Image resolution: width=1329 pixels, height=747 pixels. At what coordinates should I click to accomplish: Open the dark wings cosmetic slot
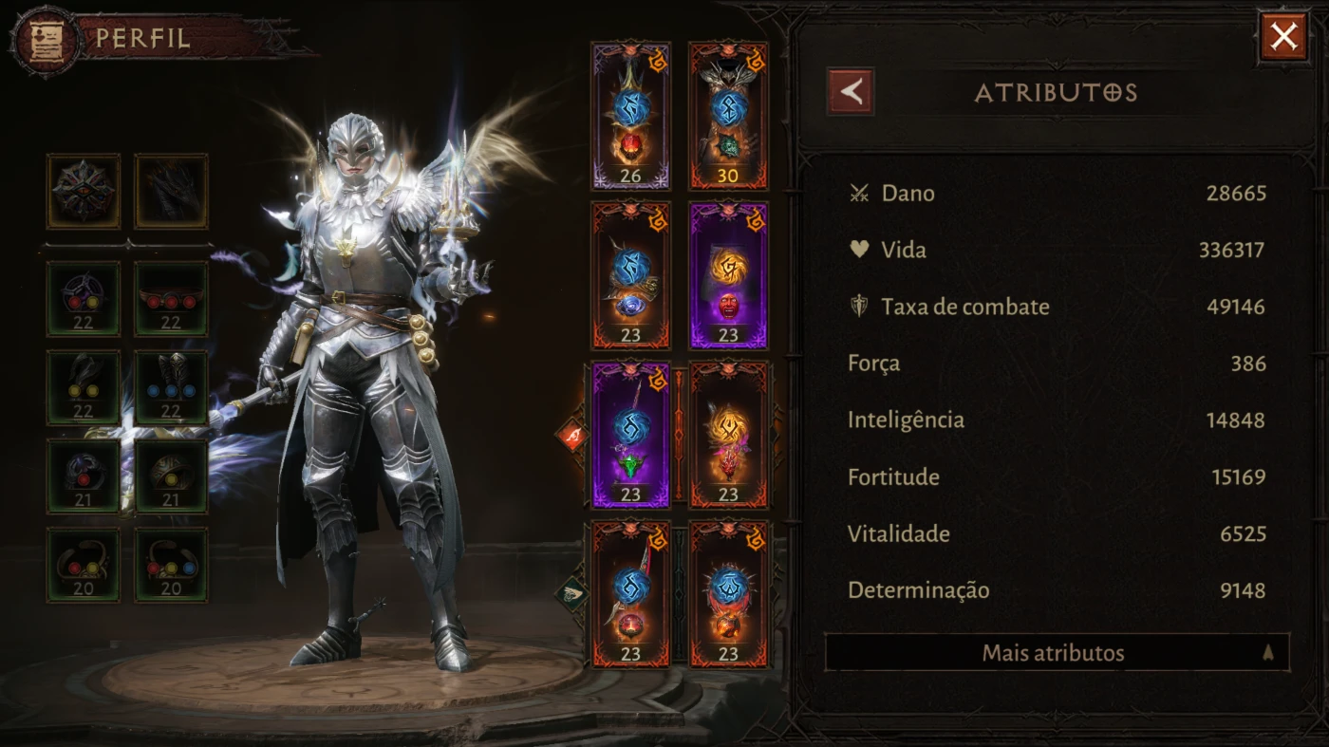(171, 192)
